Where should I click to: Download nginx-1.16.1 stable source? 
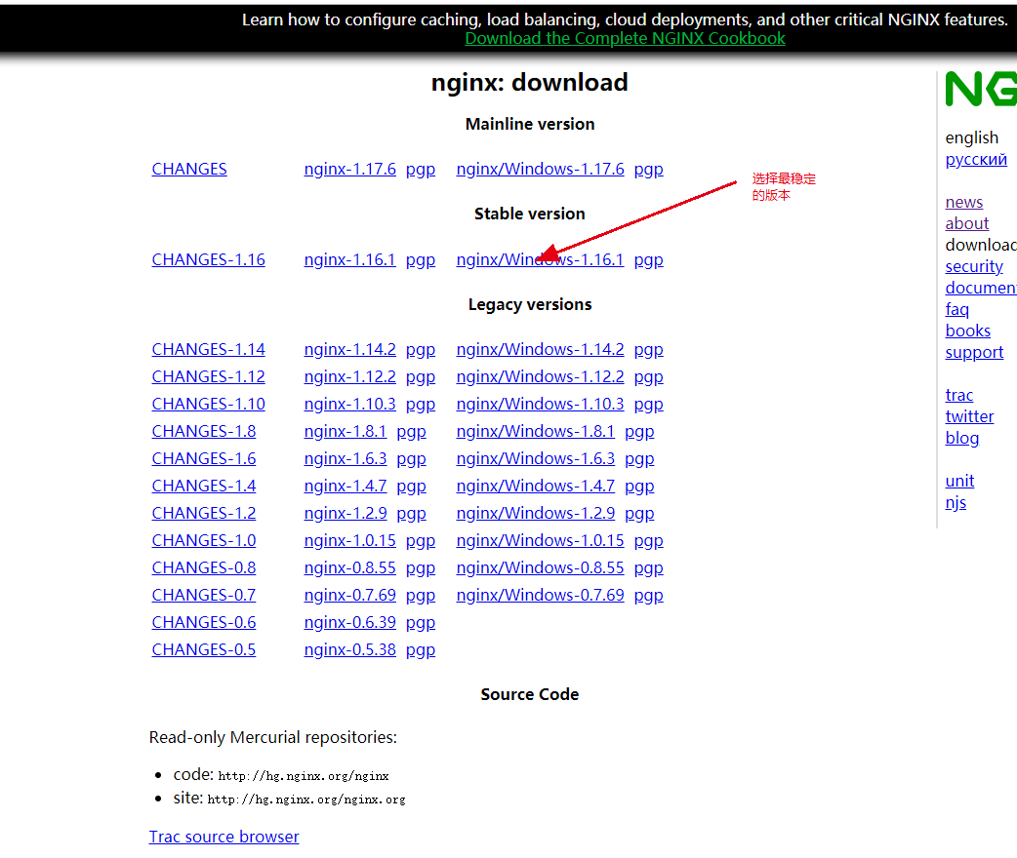[x=349, y=260]
